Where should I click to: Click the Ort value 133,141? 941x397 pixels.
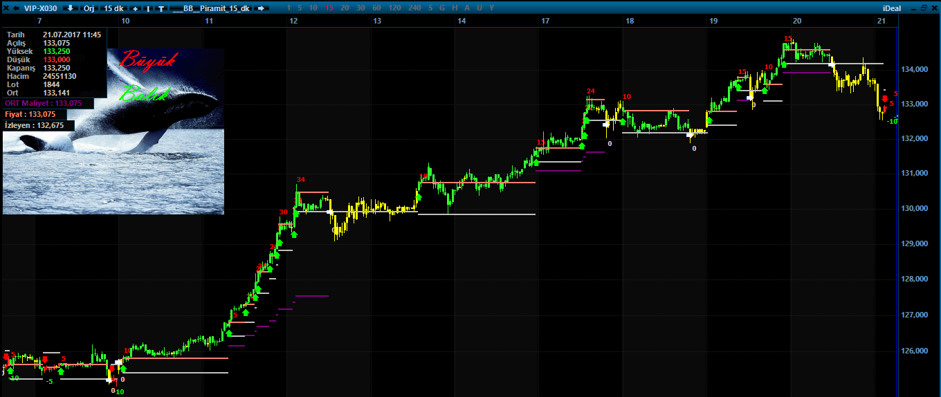click(x=57, y=93)
